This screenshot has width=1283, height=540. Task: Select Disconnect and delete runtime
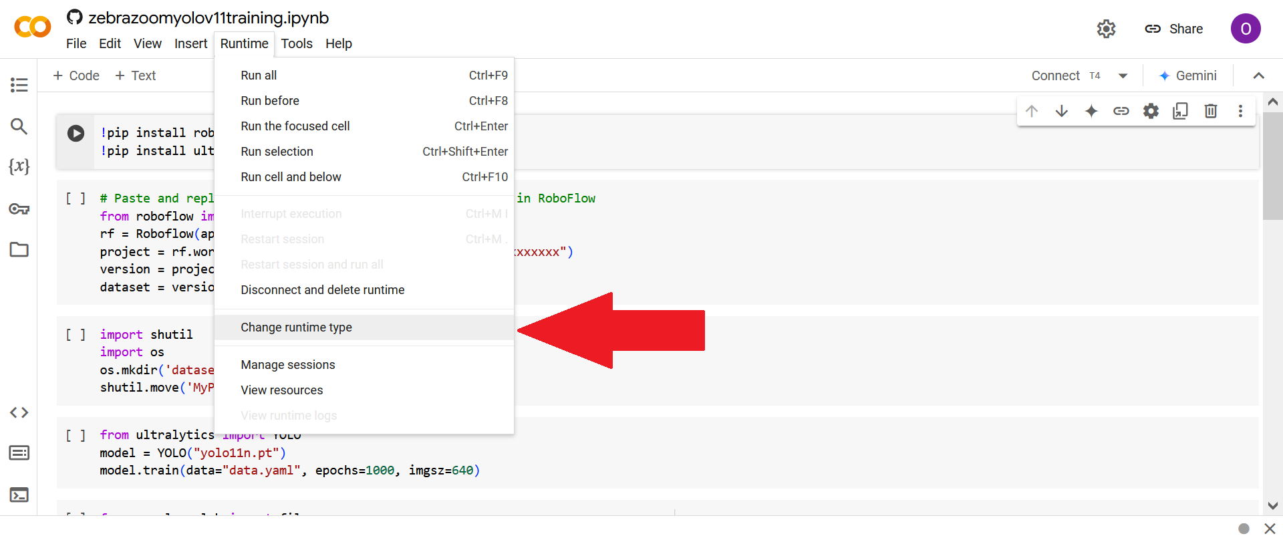(364, 290)
